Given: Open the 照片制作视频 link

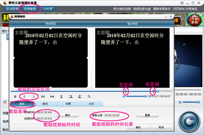Looking at the screenshot, I should point(122,9).
